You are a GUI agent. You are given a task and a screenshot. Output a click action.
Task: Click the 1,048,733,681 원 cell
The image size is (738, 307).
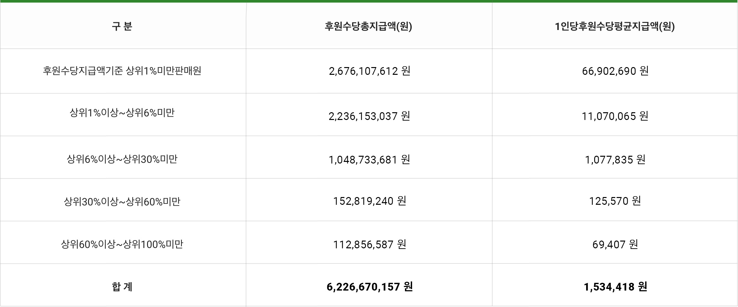click(369, 160)
